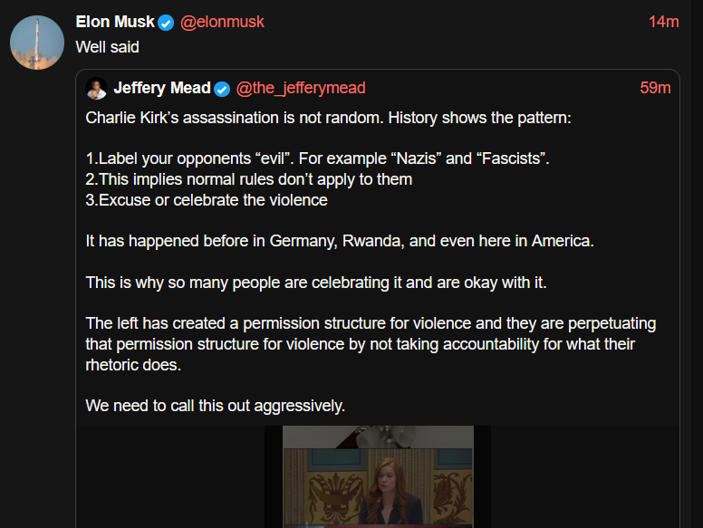This screenshot has height=528, width=703.
Task: Open Jeffery Mead's small profile avatar
Action: [x=97, y=89]
